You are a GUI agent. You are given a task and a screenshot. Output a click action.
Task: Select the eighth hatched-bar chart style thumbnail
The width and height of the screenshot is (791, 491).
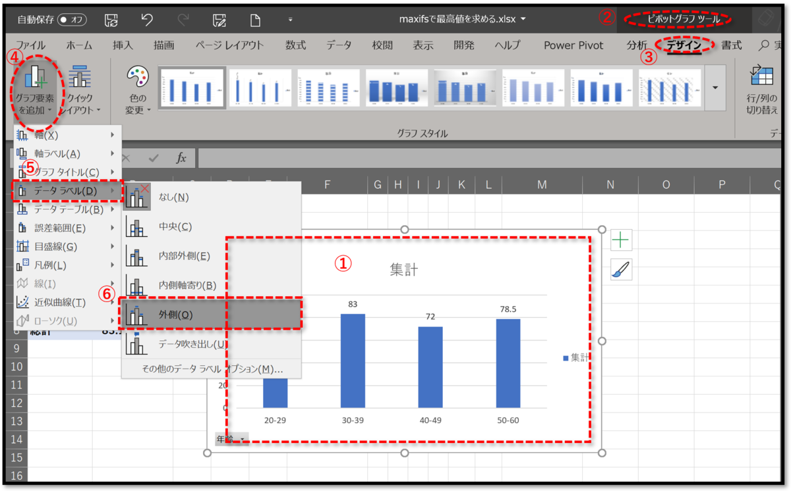point(670,88)
